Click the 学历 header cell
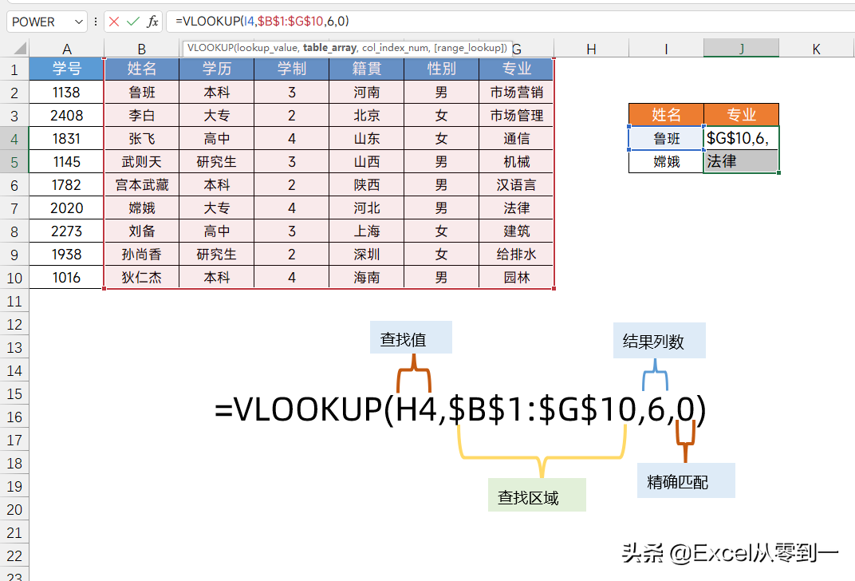Viewport: 855px width, 581px height. tap(216, 69)
